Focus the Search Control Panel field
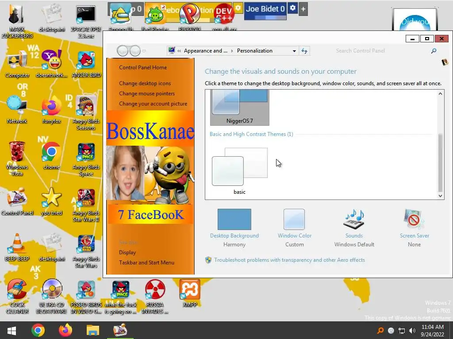This screenshot has width=453, height=339. pos(381,51)
